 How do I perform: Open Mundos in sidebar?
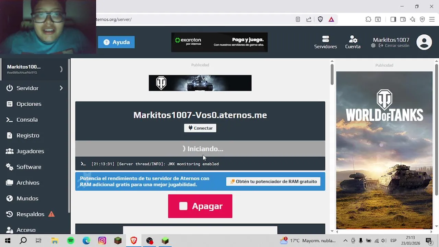(x=27, y=199)
